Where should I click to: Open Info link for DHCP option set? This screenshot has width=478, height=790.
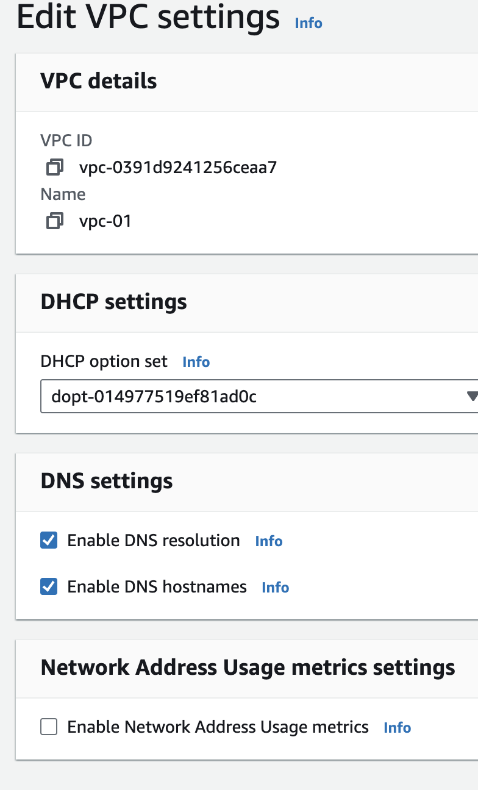tap(196, 362)
